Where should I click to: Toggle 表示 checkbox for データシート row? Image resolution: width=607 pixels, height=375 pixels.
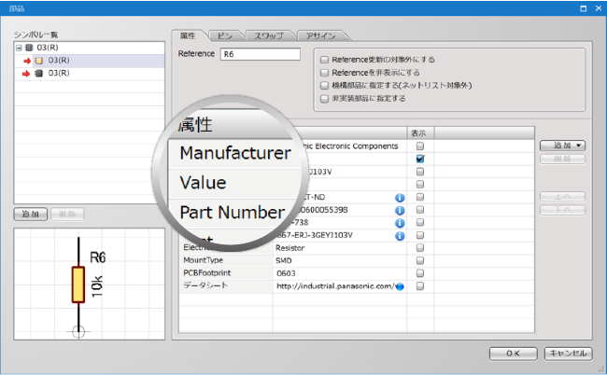(x=420, y=286)
